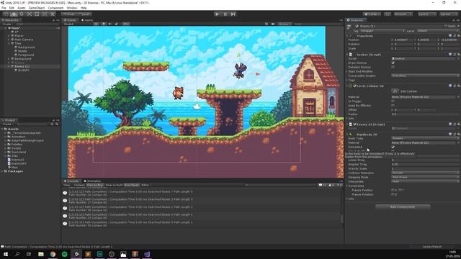
Task: Click the Position X input field
Action: click(403, 40)
